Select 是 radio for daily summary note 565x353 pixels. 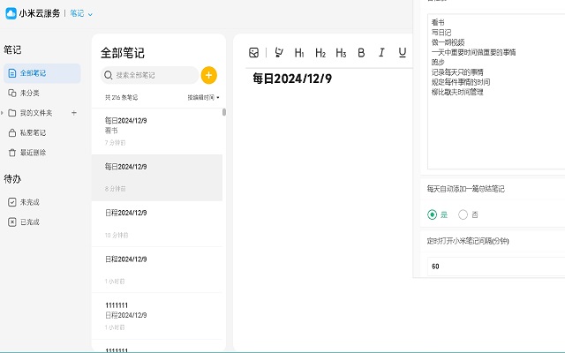pos(432,214)
